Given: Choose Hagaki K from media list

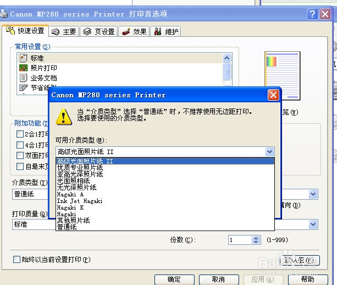Looking at the screenshot, I should click(x=165, y=207).
